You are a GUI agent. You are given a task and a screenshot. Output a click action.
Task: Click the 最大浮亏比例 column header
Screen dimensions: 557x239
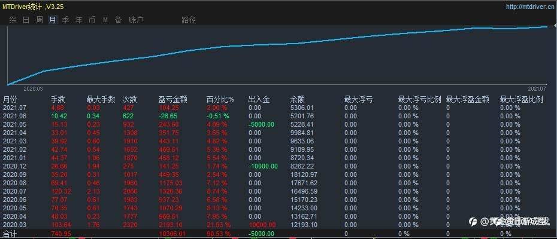[x=419, y=99]
